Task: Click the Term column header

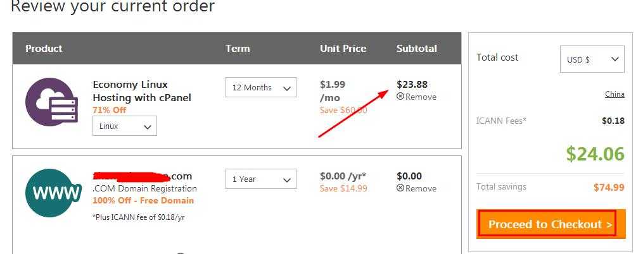Action: pos(238,49)
